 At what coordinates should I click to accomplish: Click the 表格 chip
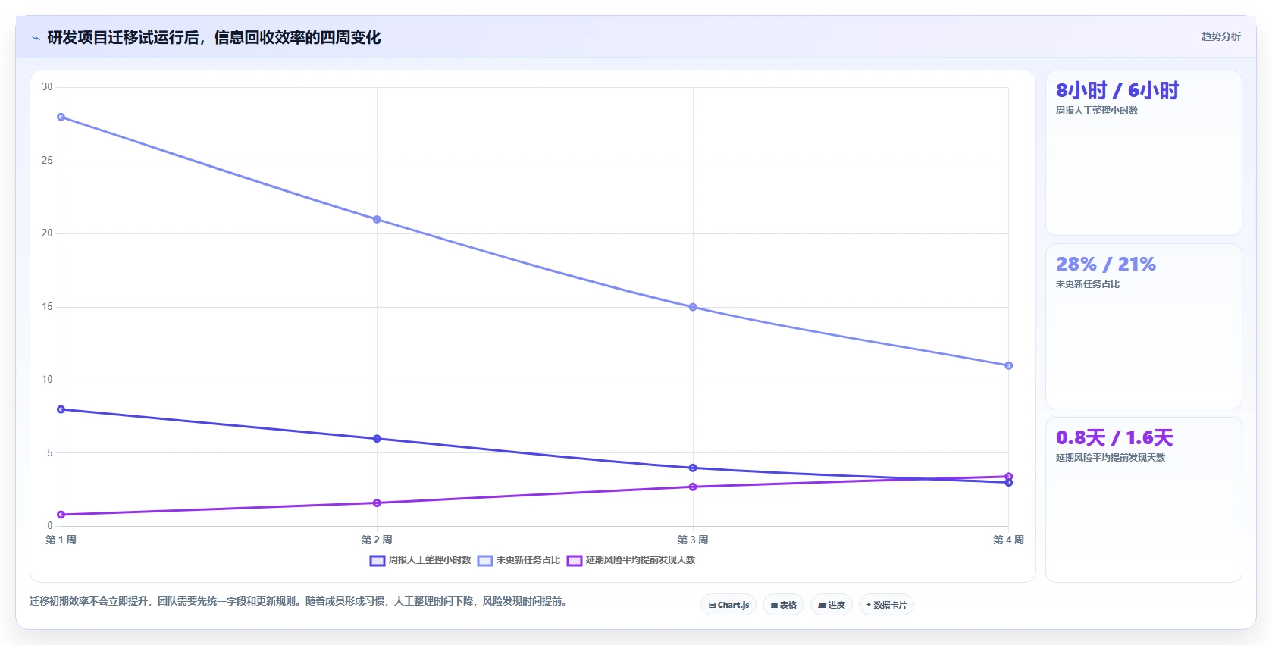(784, 605)
